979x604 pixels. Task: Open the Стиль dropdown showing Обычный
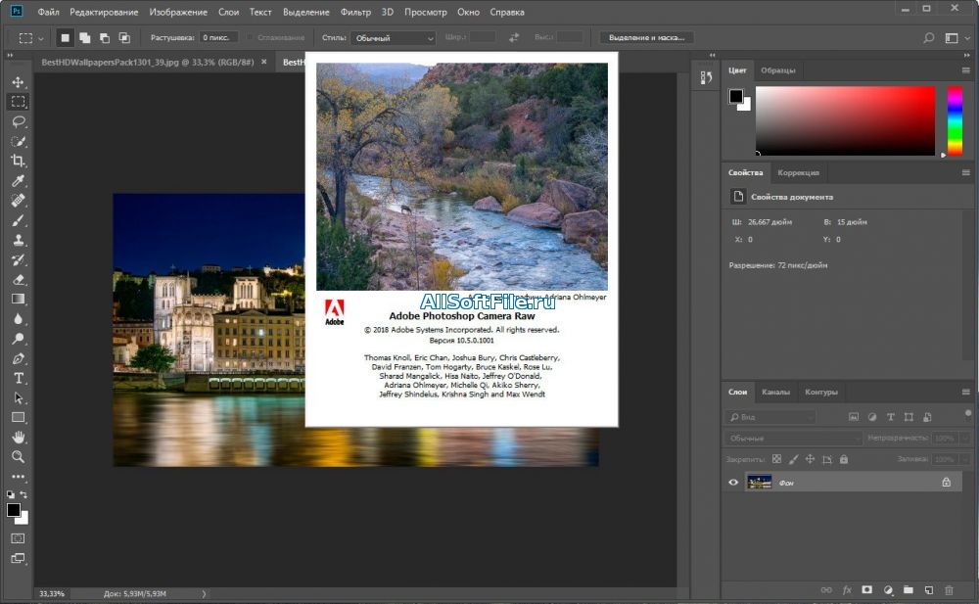[390, 38]
